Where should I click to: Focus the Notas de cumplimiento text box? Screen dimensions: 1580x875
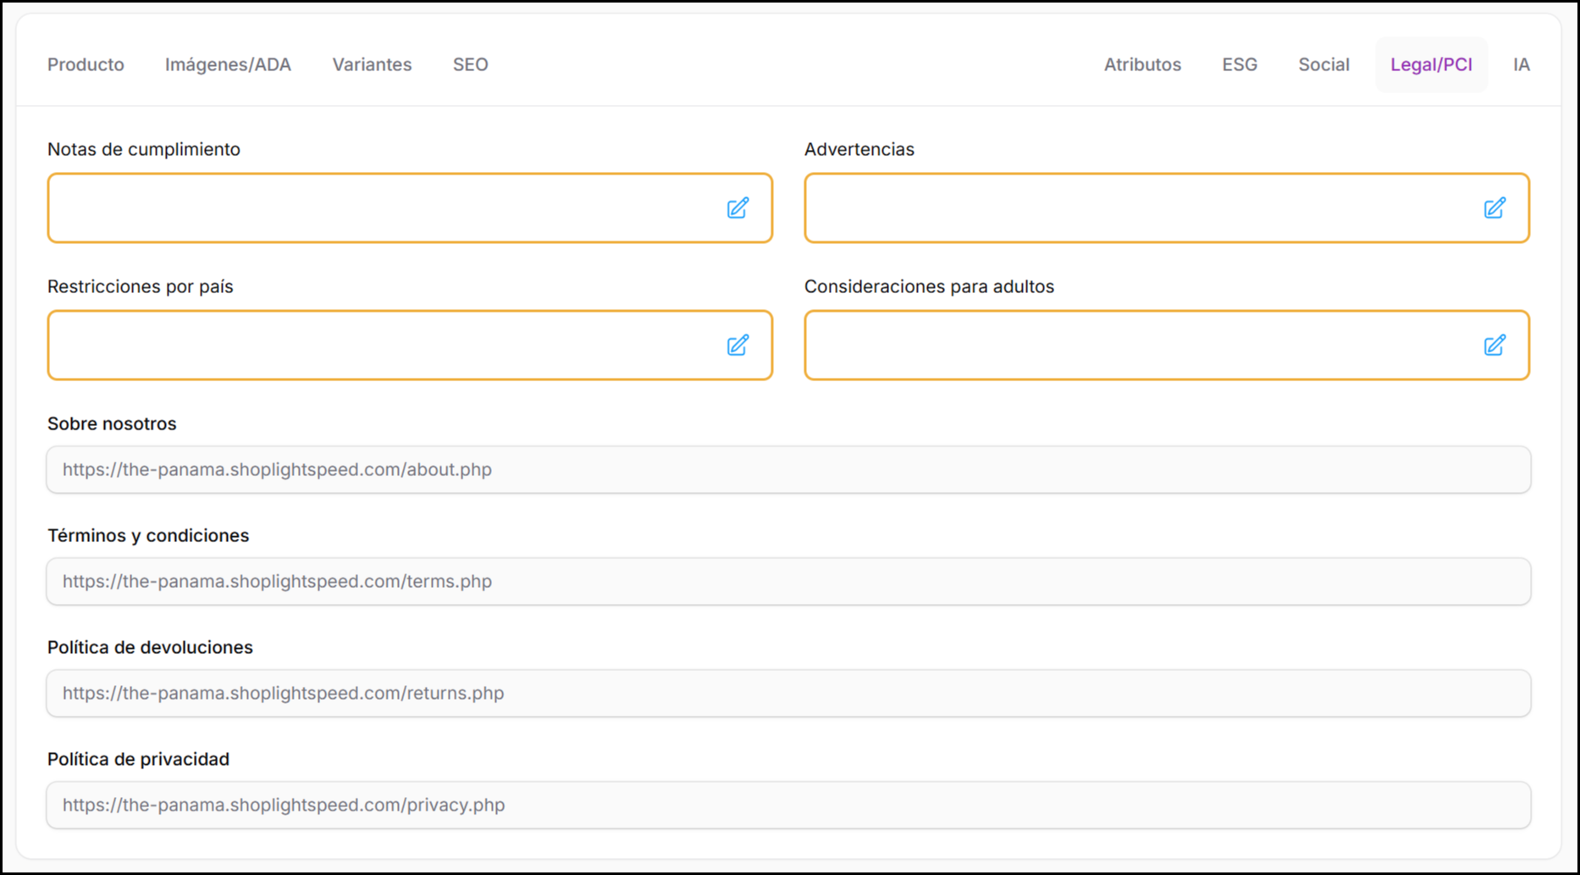pyautogui.click(x=381, y=208)
